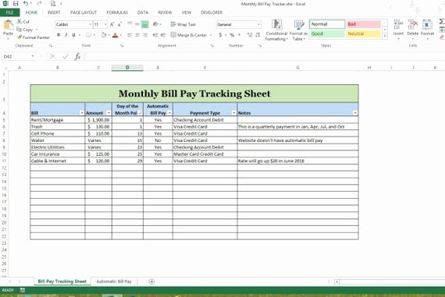
Task: Click the Fill Color paint bucket
Action: [104, 35]
